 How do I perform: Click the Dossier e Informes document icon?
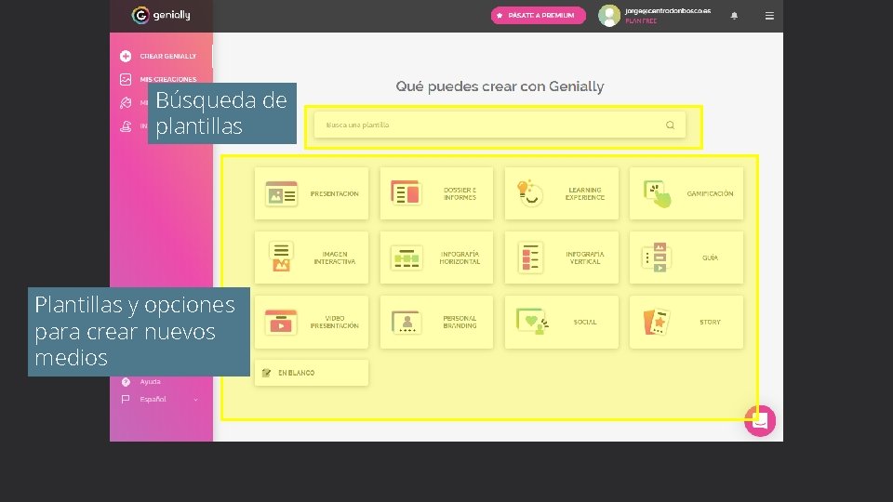pyautogui.click(x=406, y=192)
